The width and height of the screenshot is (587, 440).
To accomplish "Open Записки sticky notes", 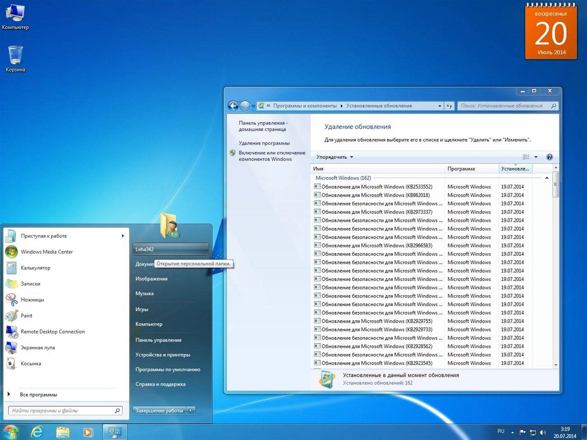I will point(65,283).
